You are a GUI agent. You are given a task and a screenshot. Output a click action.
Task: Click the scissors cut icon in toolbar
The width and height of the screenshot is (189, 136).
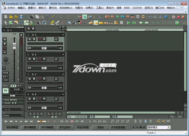32,17
